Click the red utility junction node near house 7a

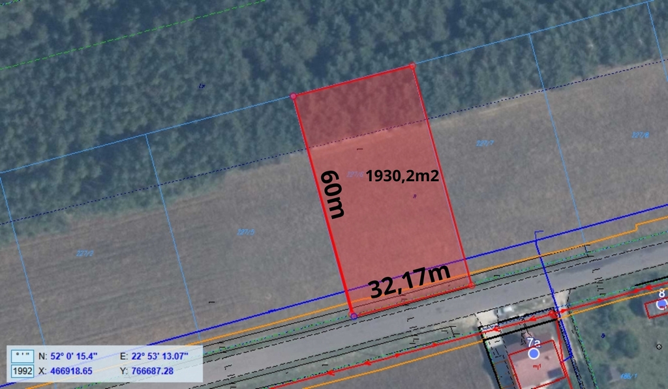click(x=554, y=315)
